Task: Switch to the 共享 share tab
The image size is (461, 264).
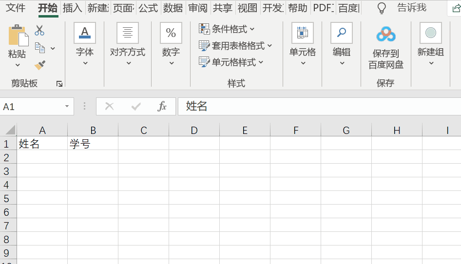Action: pyautogui.click(x=223, y=8)
